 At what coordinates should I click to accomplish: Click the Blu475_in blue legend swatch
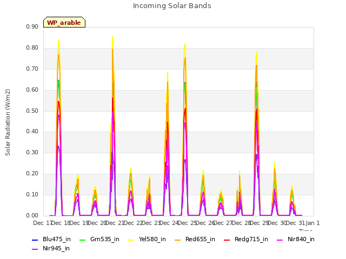(35, 240)
